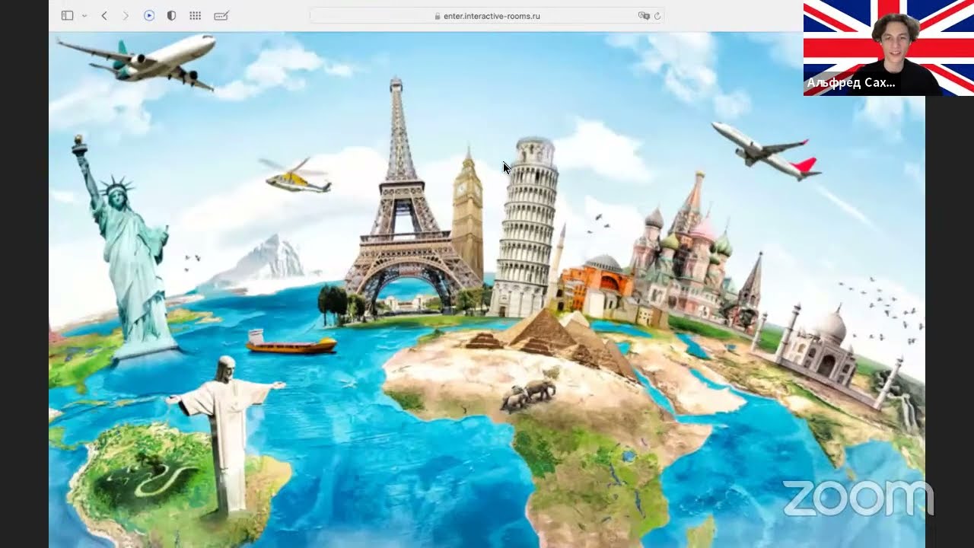The image size is (974, 548).
Task: Click the keyboard-with-pen toolbar icon
Action: click(221, 15)
